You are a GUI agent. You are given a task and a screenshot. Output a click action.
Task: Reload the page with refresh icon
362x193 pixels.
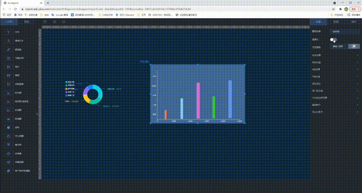16,9
